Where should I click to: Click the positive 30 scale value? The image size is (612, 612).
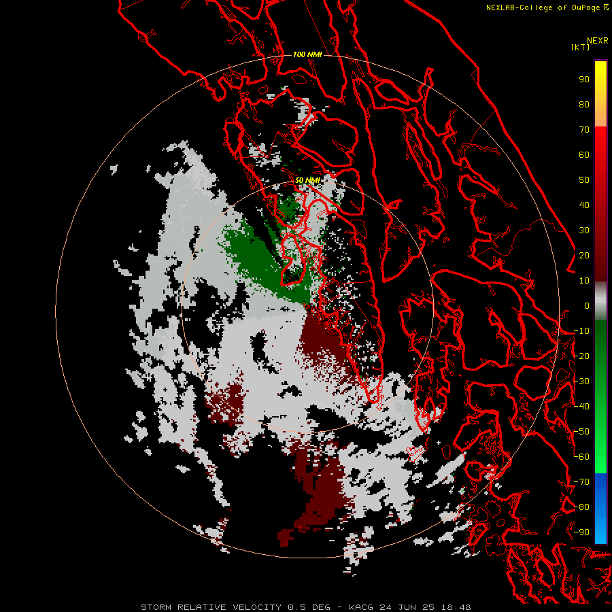[x=584, y=231]
